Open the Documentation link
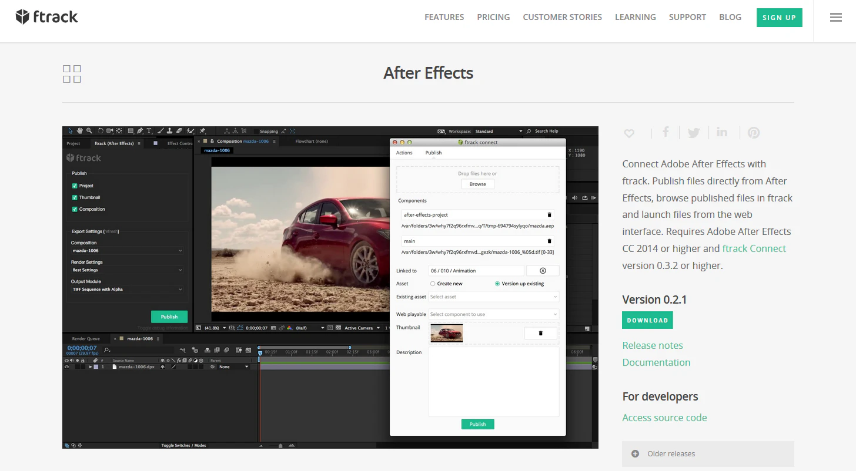 [656, 362]
